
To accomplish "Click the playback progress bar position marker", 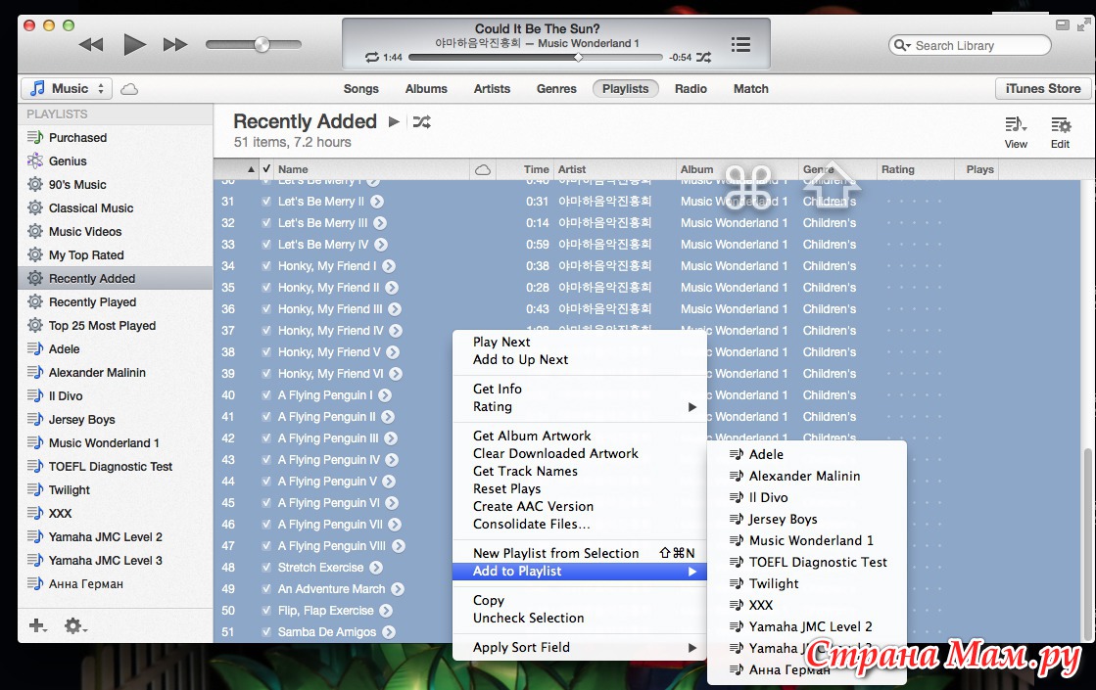I will click(x=578, y=58).
